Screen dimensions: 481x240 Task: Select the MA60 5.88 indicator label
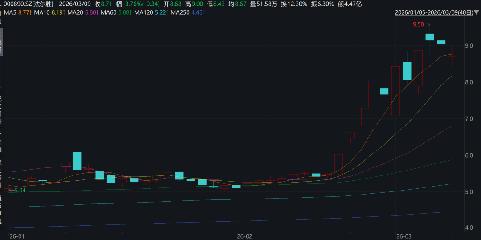pyautogui.click(x=116, y=12)
